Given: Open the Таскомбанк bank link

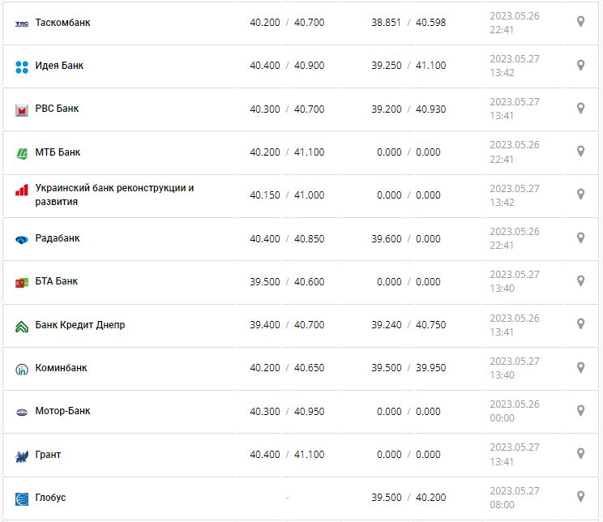Looking at the screenshot, I should [63, 23].
